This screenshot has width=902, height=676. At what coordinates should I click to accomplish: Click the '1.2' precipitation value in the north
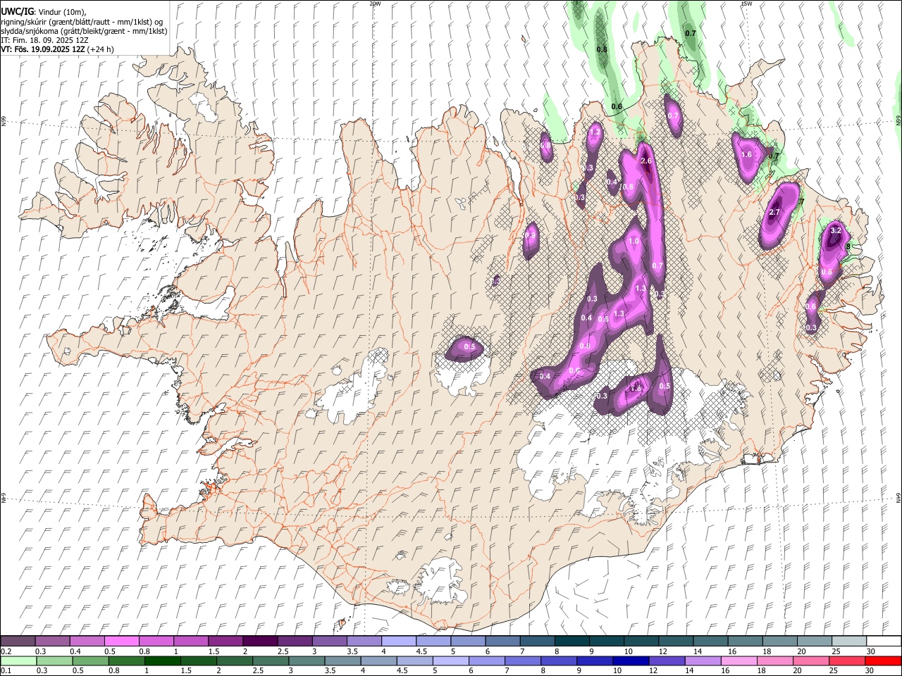tap(594, 132)
